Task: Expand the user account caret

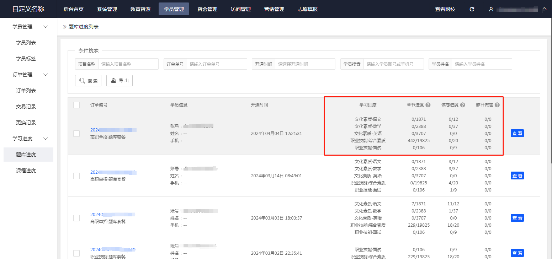Action: (544, 9)
